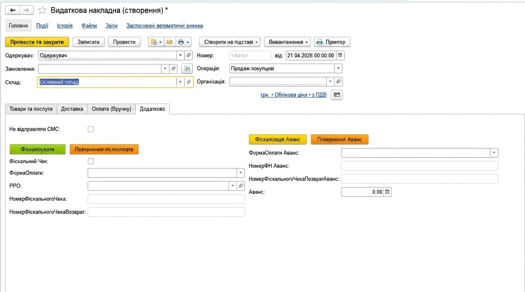Expand the Склад dropdown list
The height and width of the screenshot is (292, 525).
click(180, 82)
